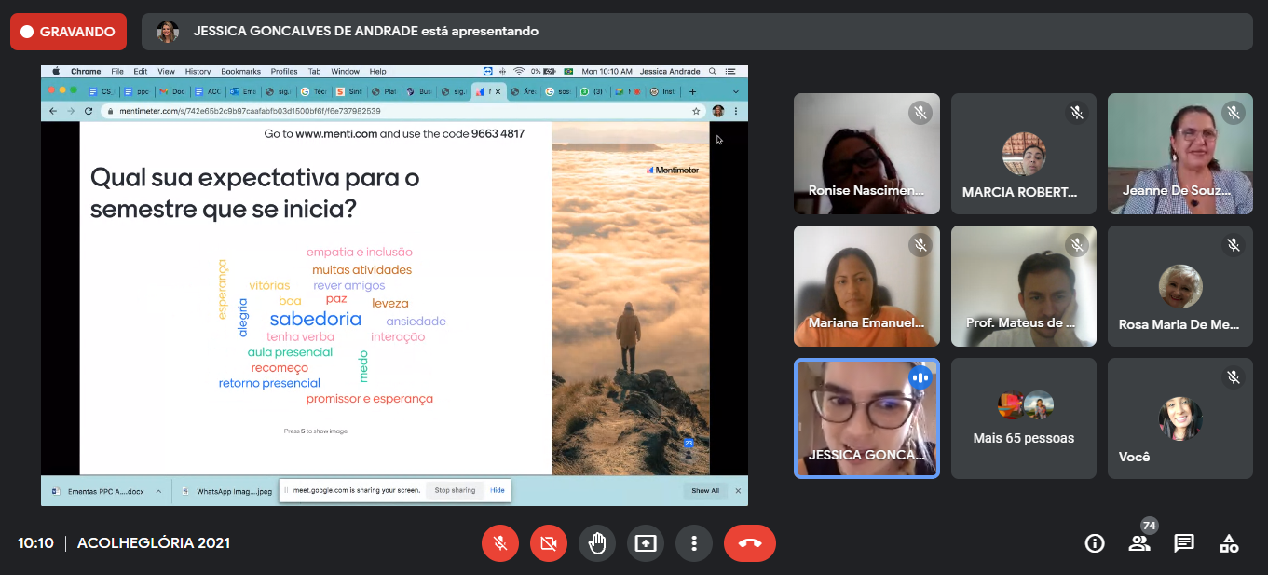Image resolution: width=1268 pixels, height=575 pixels.
Task: Select the 'Mais 65 pessoas' participant tile
Action: (x=1023, y=418)
